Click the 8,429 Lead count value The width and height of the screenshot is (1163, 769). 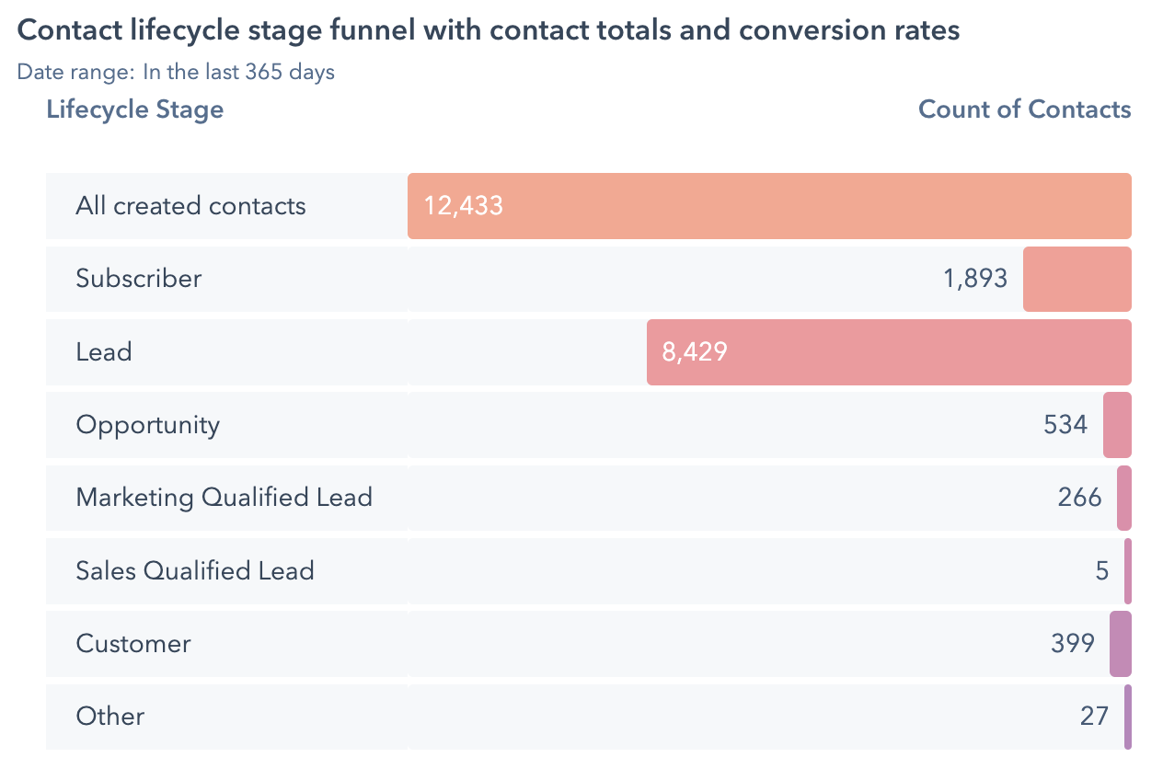pos(695,352)
